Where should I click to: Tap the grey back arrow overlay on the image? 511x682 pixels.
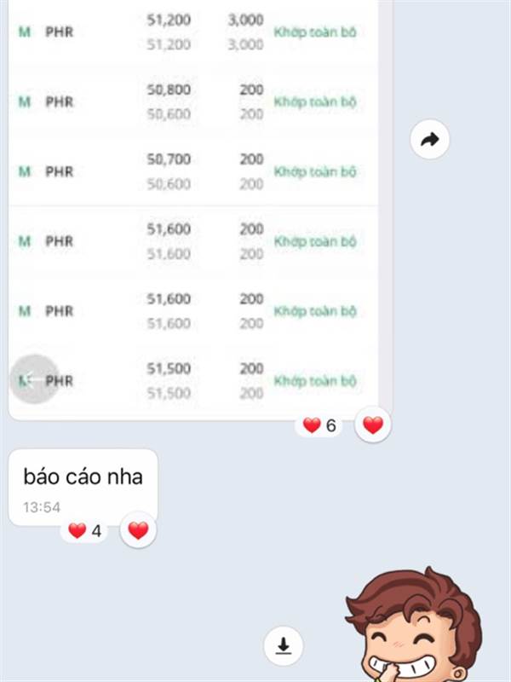click(x=34, y=379)
